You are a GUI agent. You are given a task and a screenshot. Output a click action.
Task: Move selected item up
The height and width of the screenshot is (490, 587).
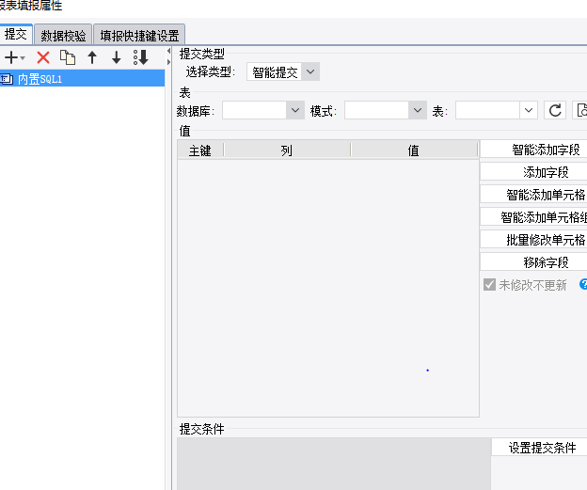pos(92,57)
